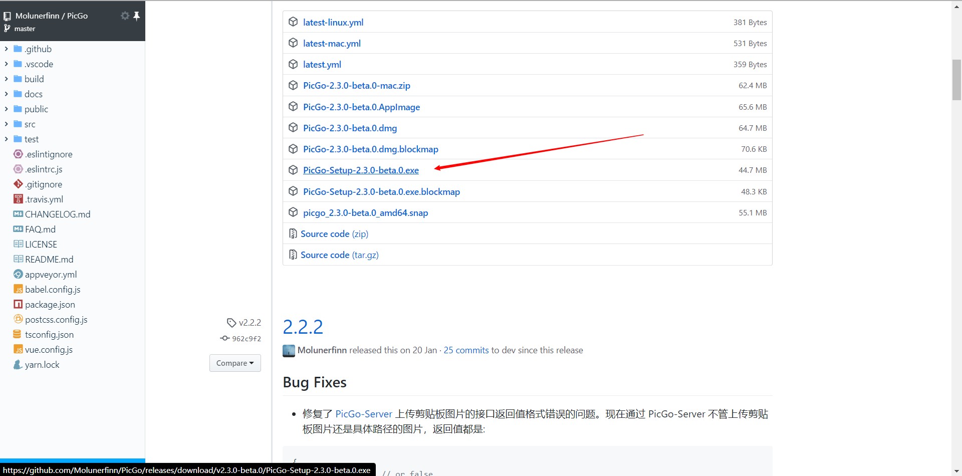Click package icon beside PicGo-Setup-2.3.0-beta.0.exe
Viewport: 962px width, 476px height.
point(293,170)
